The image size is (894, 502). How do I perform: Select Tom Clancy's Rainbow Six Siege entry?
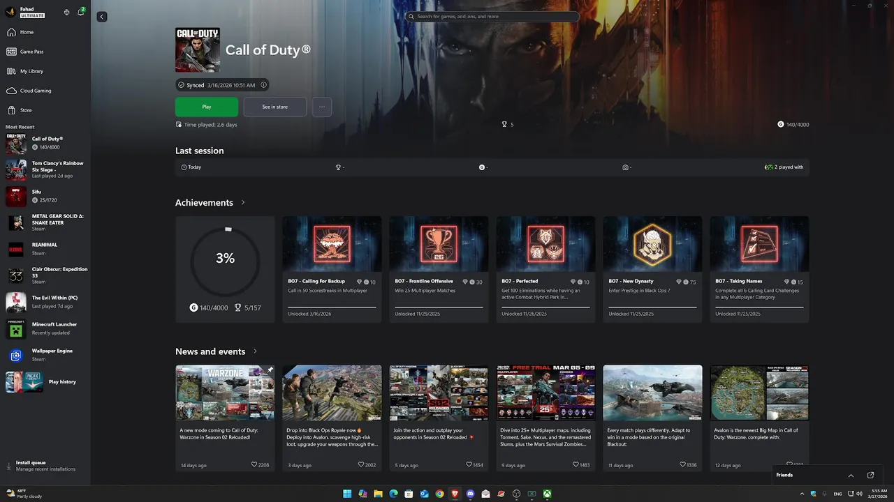coord(45,169)
